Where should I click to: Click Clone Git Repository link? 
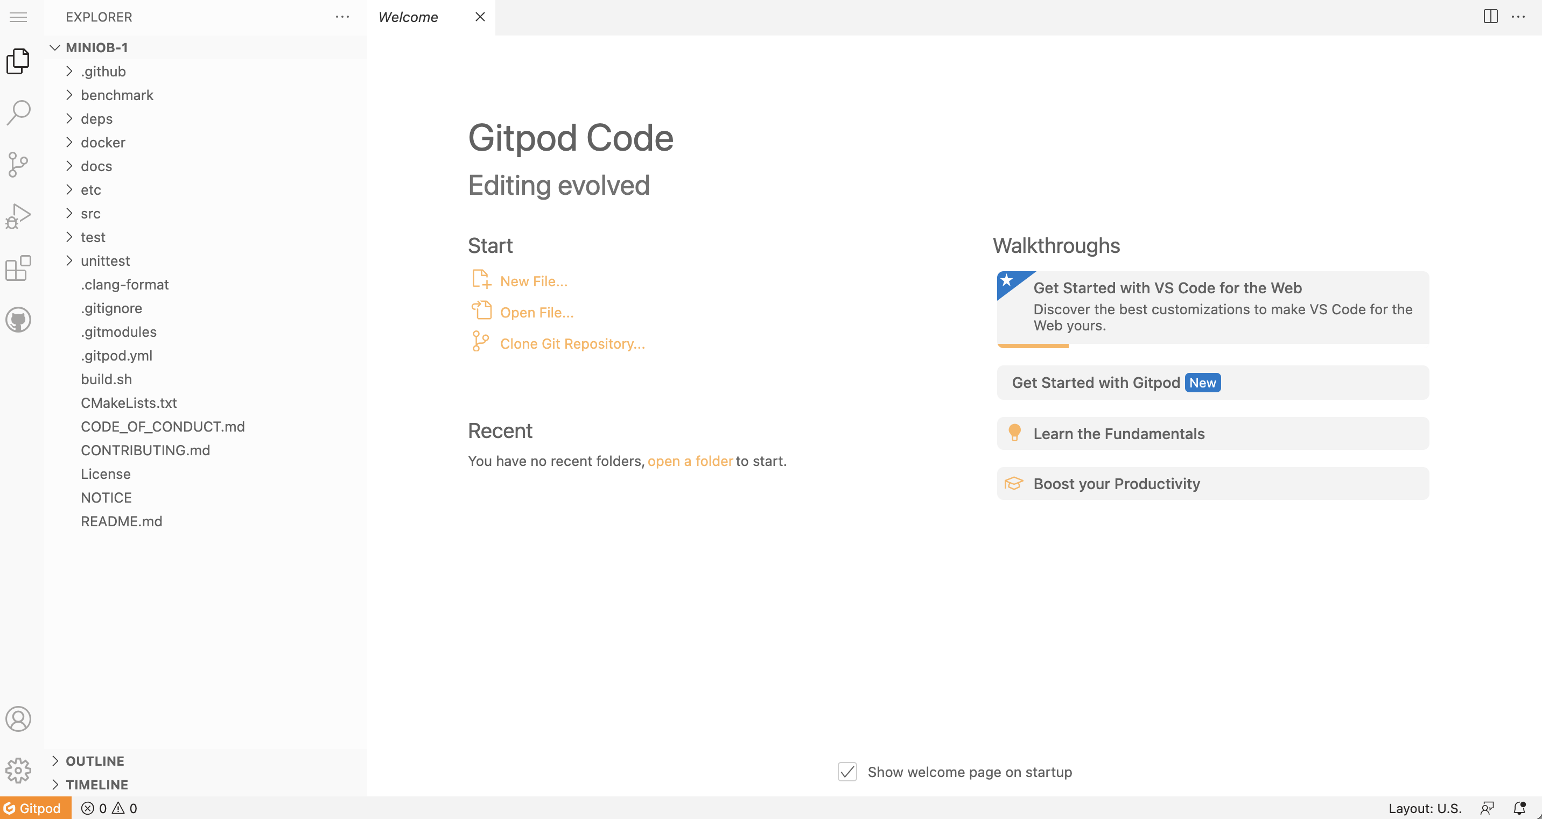click(572, 343)
